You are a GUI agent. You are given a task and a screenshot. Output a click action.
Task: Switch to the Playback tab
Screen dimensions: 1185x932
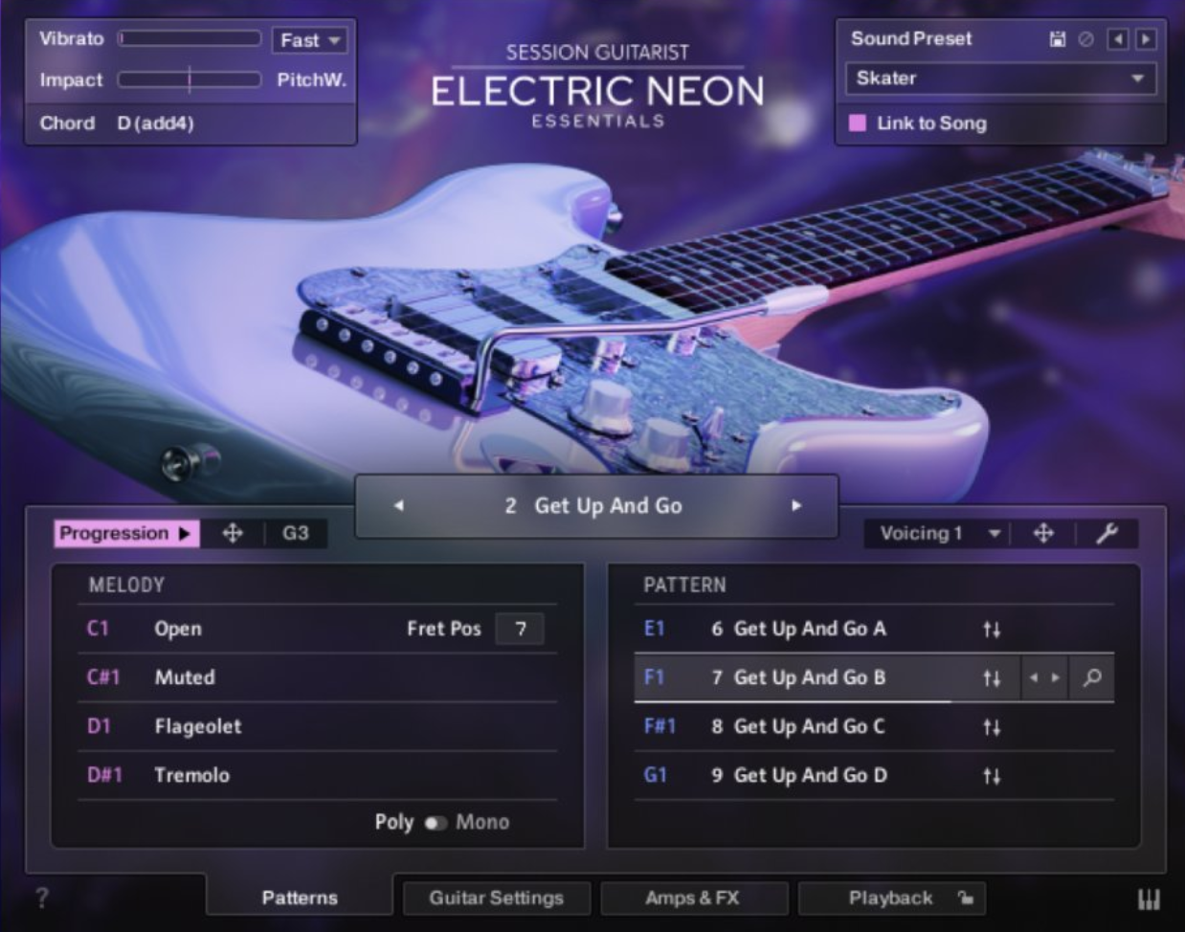coord(891,898)
